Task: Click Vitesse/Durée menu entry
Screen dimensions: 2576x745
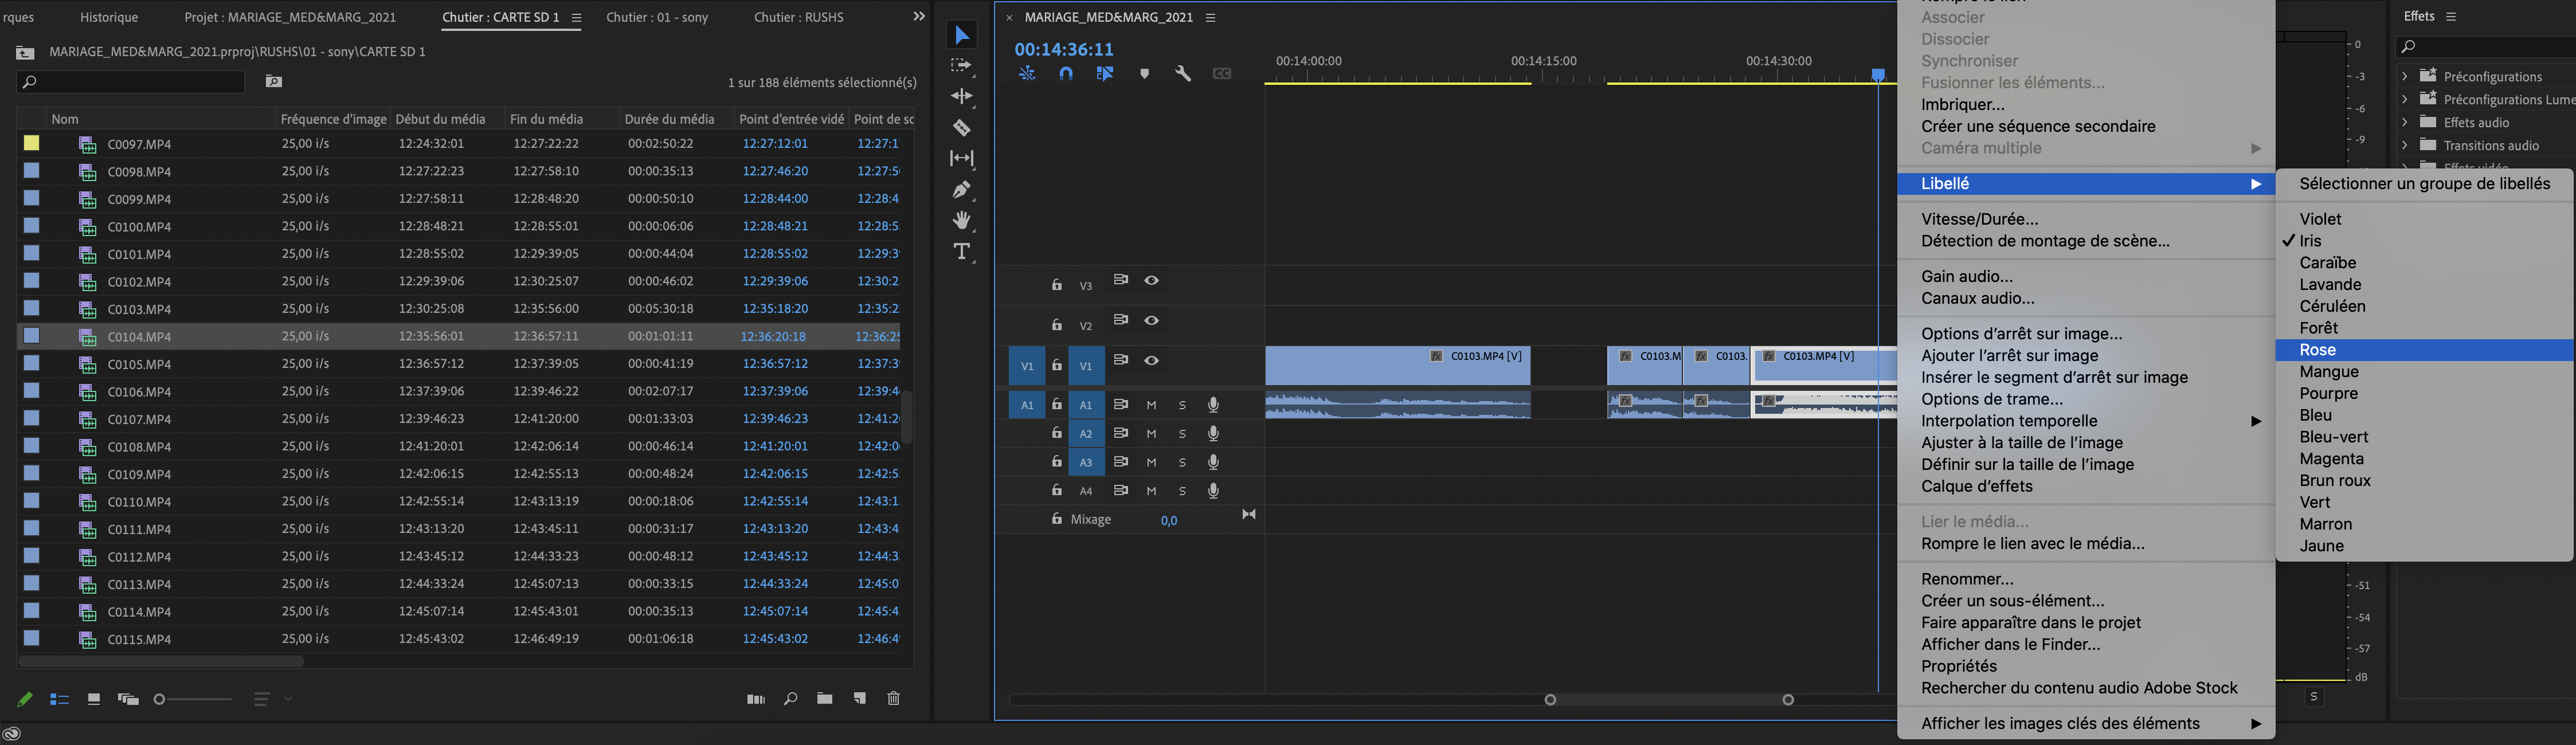Action: coord(1979,219)
